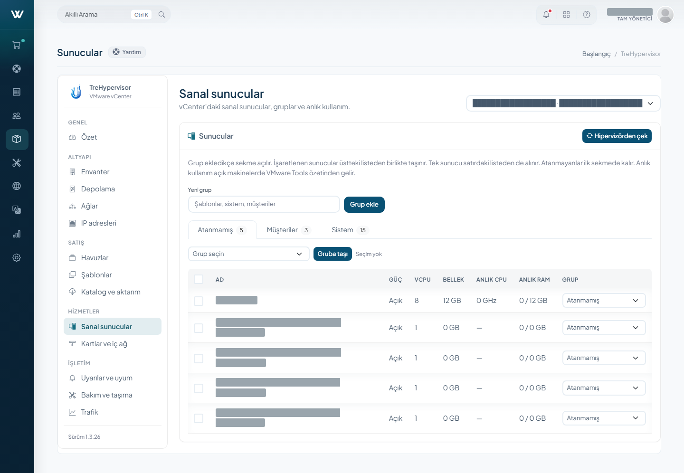Click the W logo at top left

(x=17, y=14)
